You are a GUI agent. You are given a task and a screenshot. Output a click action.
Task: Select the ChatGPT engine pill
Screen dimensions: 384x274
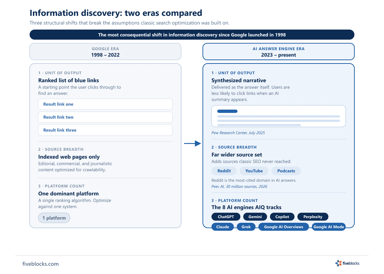click(226, 217)
